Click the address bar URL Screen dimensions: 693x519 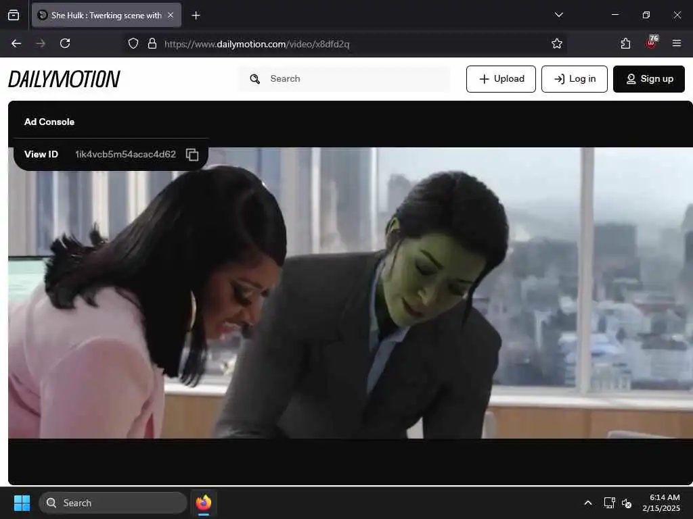[256, 44]
